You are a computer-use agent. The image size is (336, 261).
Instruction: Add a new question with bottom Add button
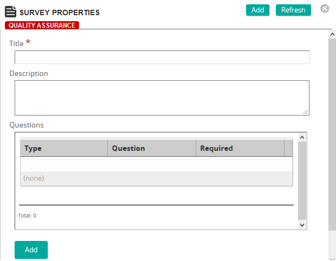click(31, 250)
